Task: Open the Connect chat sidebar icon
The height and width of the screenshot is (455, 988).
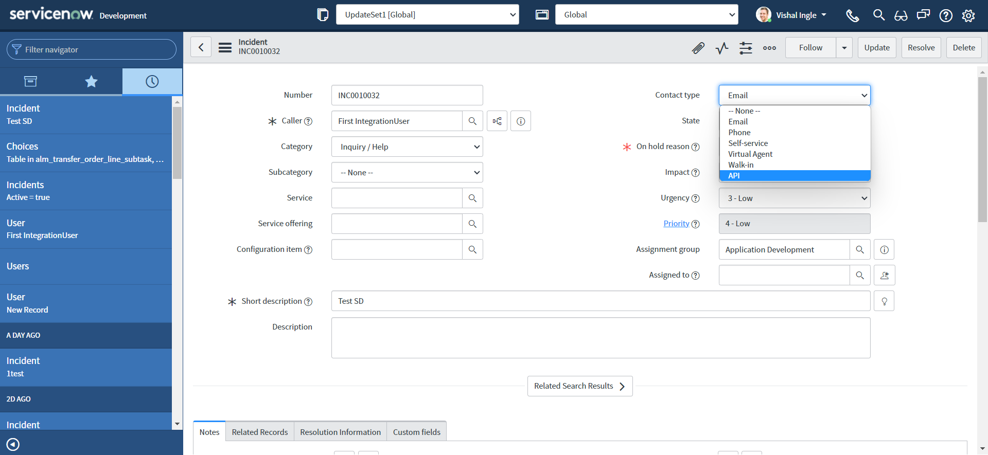Action: (924, 15)
